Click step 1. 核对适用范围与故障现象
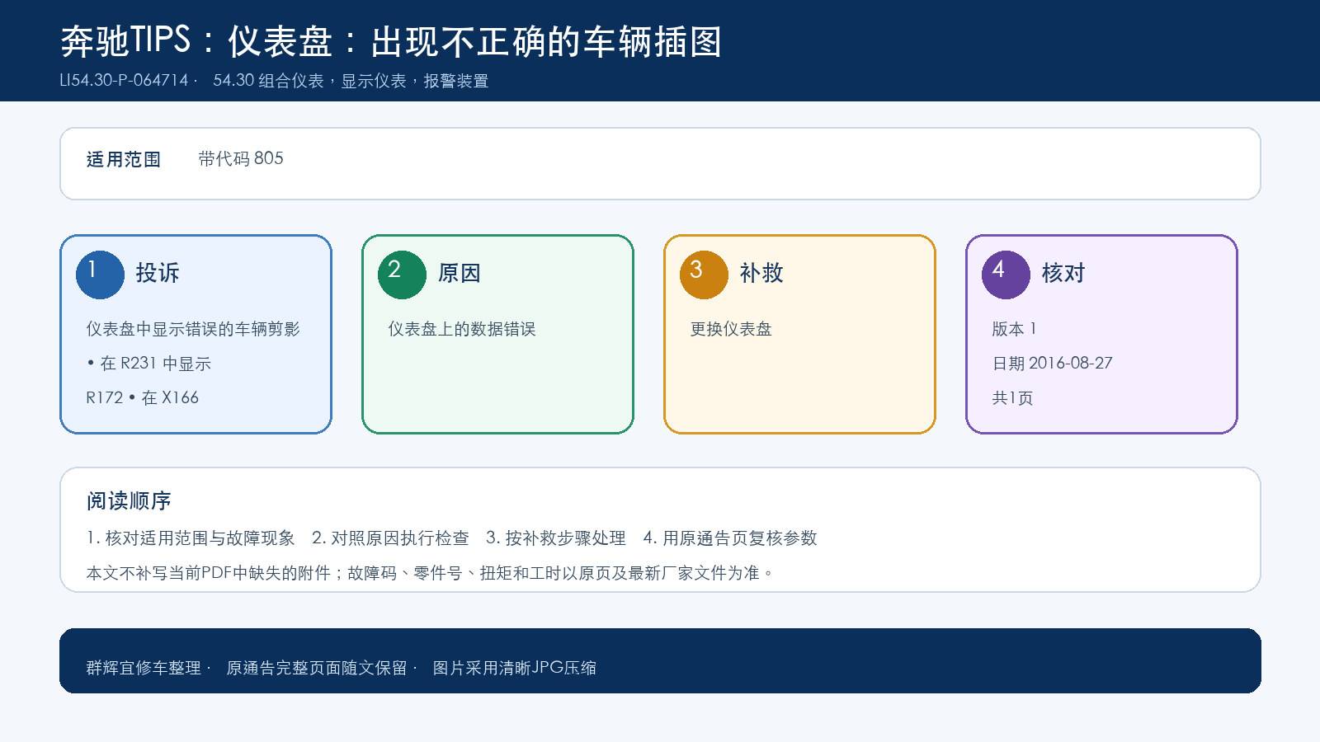The height and width of the screenshot is (742, 1320). click(191, 538)
